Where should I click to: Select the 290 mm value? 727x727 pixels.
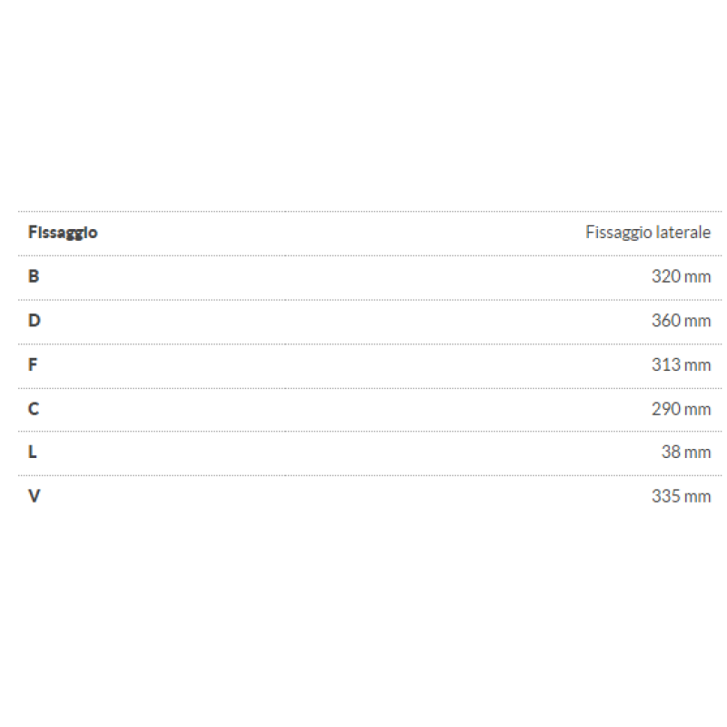click(681, 409)
